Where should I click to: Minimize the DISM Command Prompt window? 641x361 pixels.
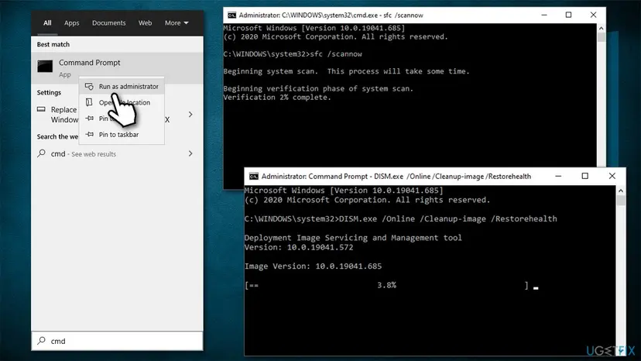[x=558, y=176]
